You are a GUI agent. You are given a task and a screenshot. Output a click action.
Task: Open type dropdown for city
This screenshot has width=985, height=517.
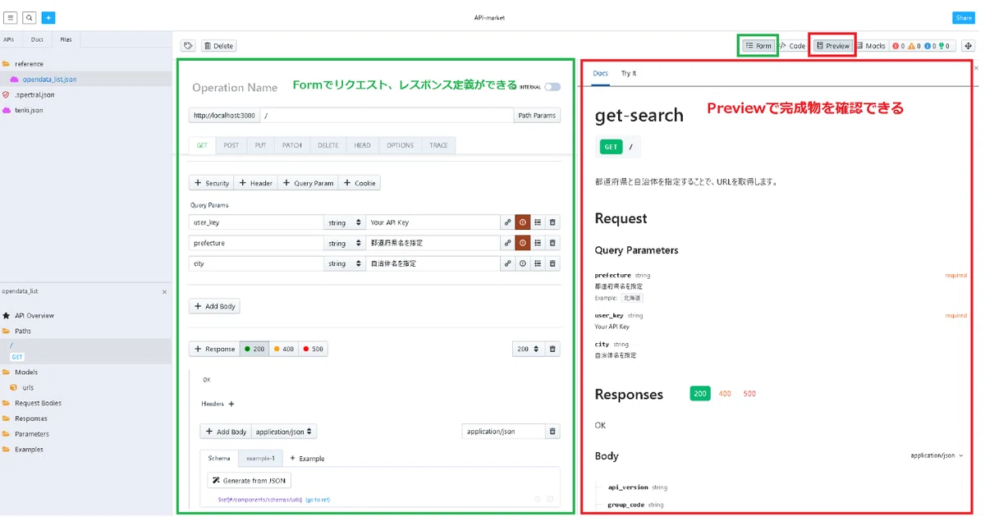345,264
